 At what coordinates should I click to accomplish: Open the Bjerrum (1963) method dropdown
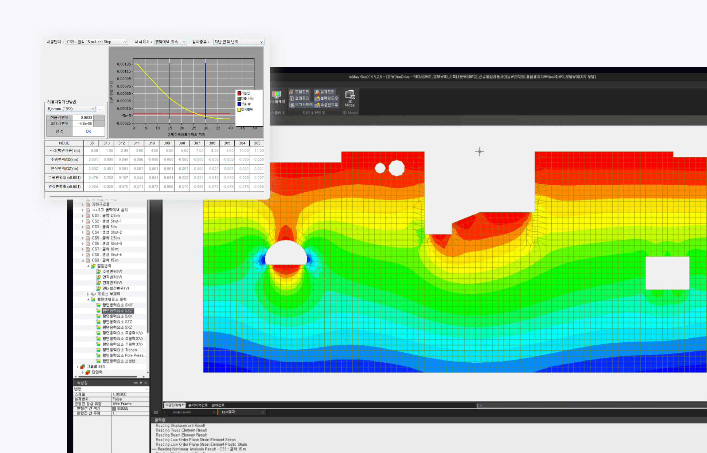(x=71, y=109)
